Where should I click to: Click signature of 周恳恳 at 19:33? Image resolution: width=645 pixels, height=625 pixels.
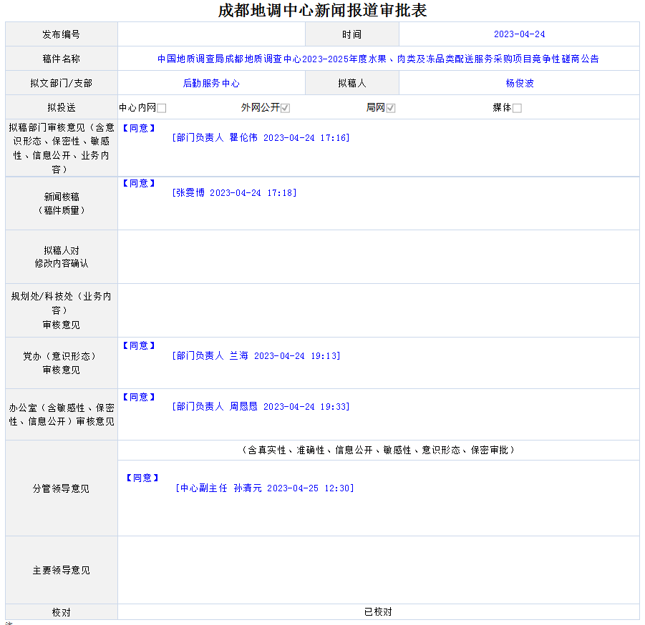point(261,406)
